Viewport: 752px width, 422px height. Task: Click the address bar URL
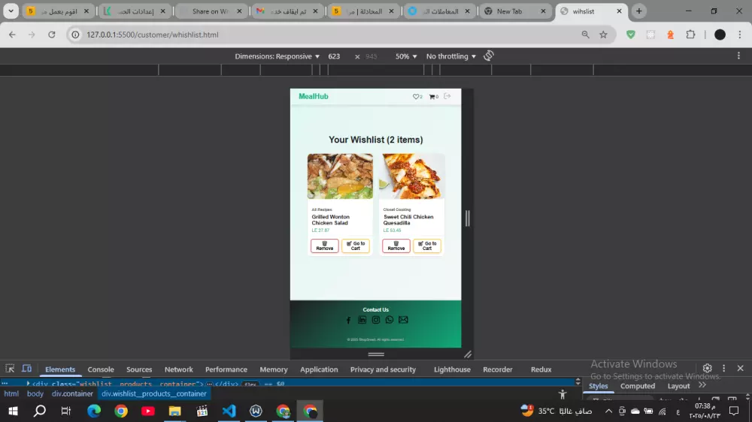pos(153,35)
